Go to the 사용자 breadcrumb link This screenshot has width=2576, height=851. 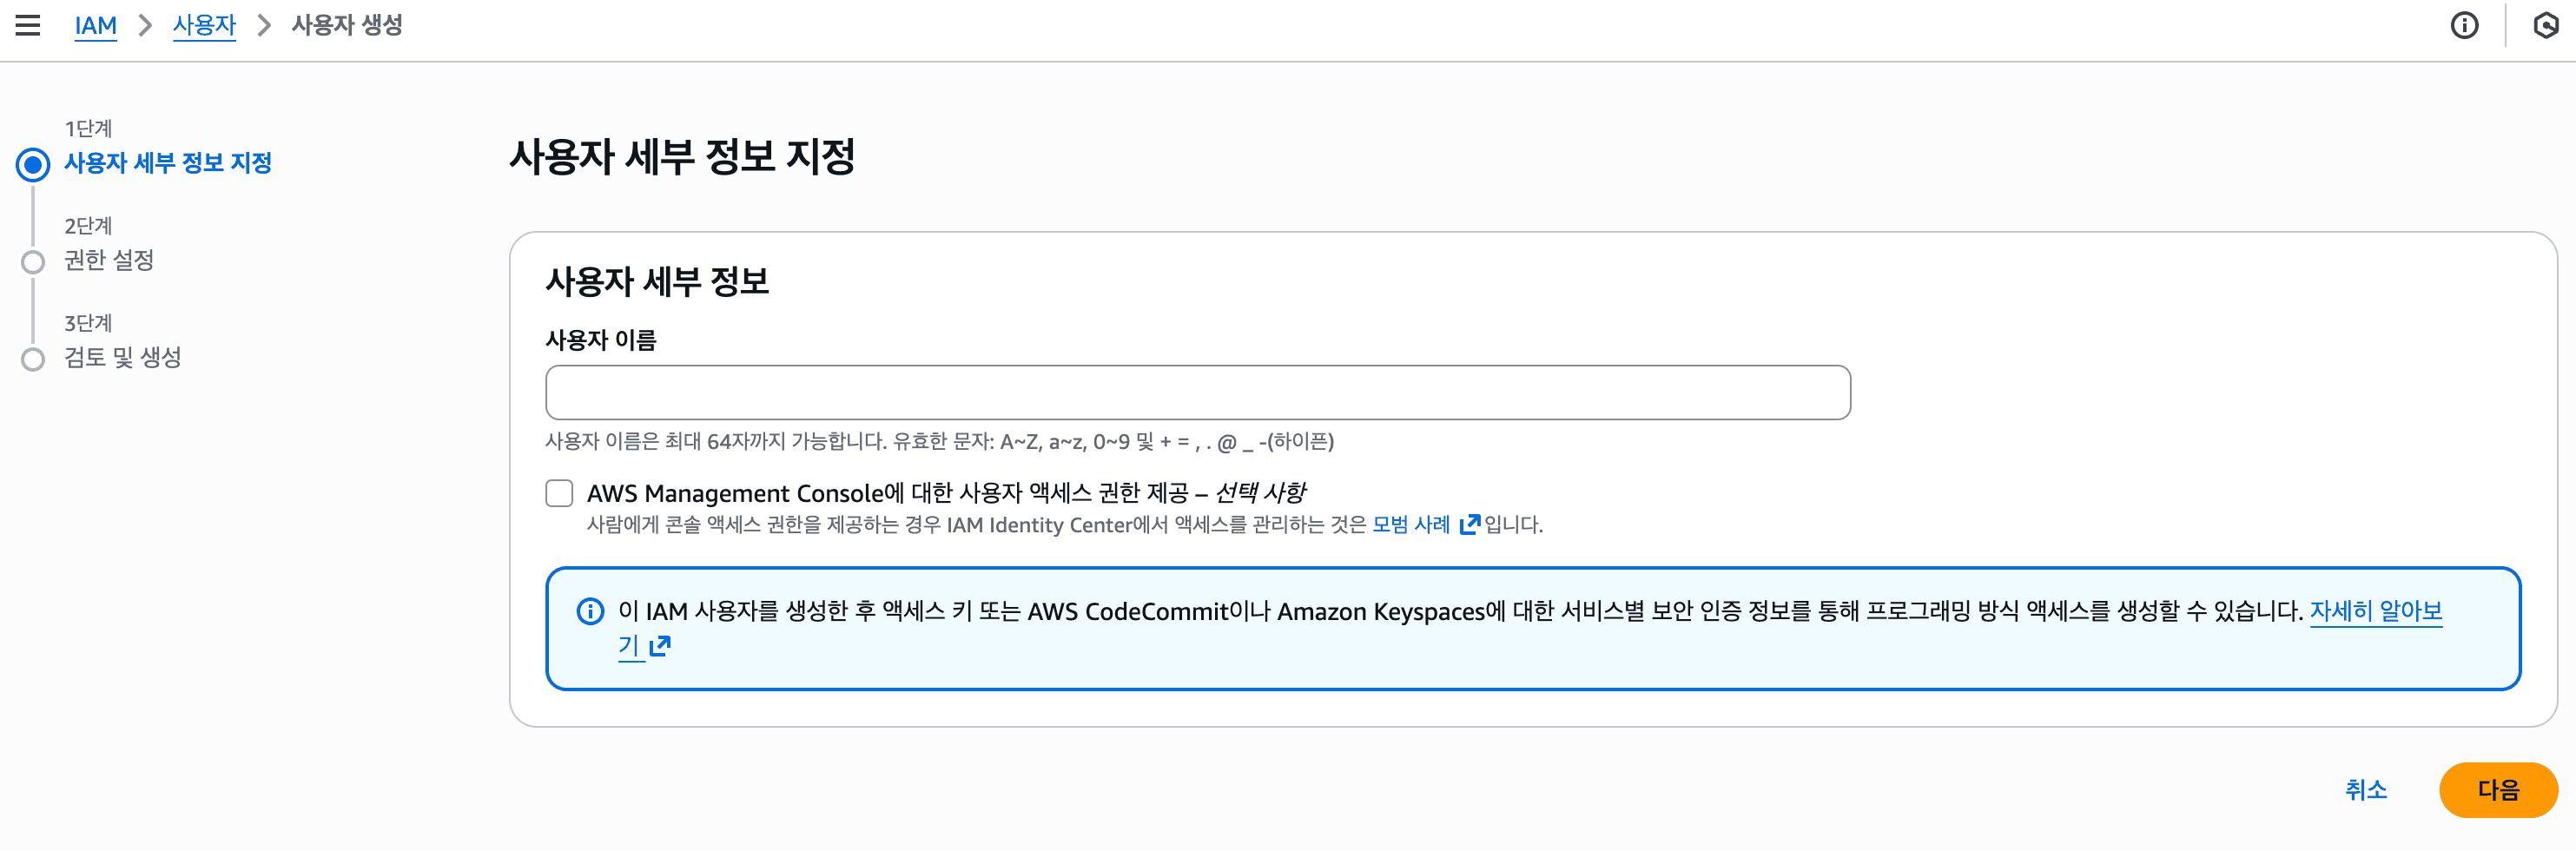[x=204, y=25]
